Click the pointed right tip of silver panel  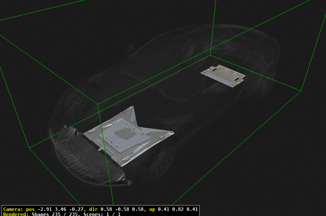tap(174, 133)
